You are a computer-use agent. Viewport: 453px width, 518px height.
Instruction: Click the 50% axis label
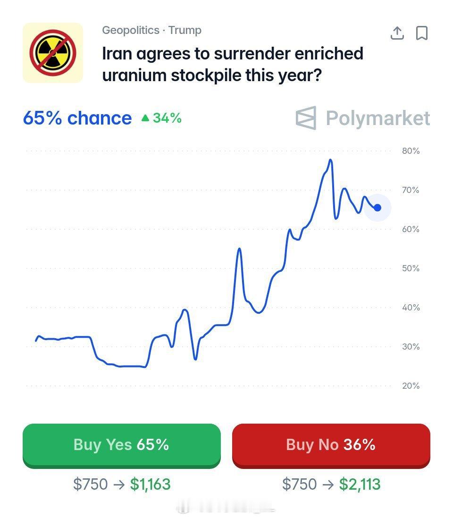point(411,268)
